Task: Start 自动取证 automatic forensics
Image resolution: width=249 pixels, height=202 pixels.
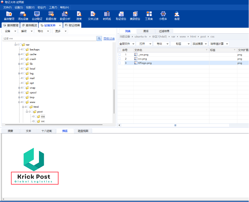Action: [x=37, y=16]
